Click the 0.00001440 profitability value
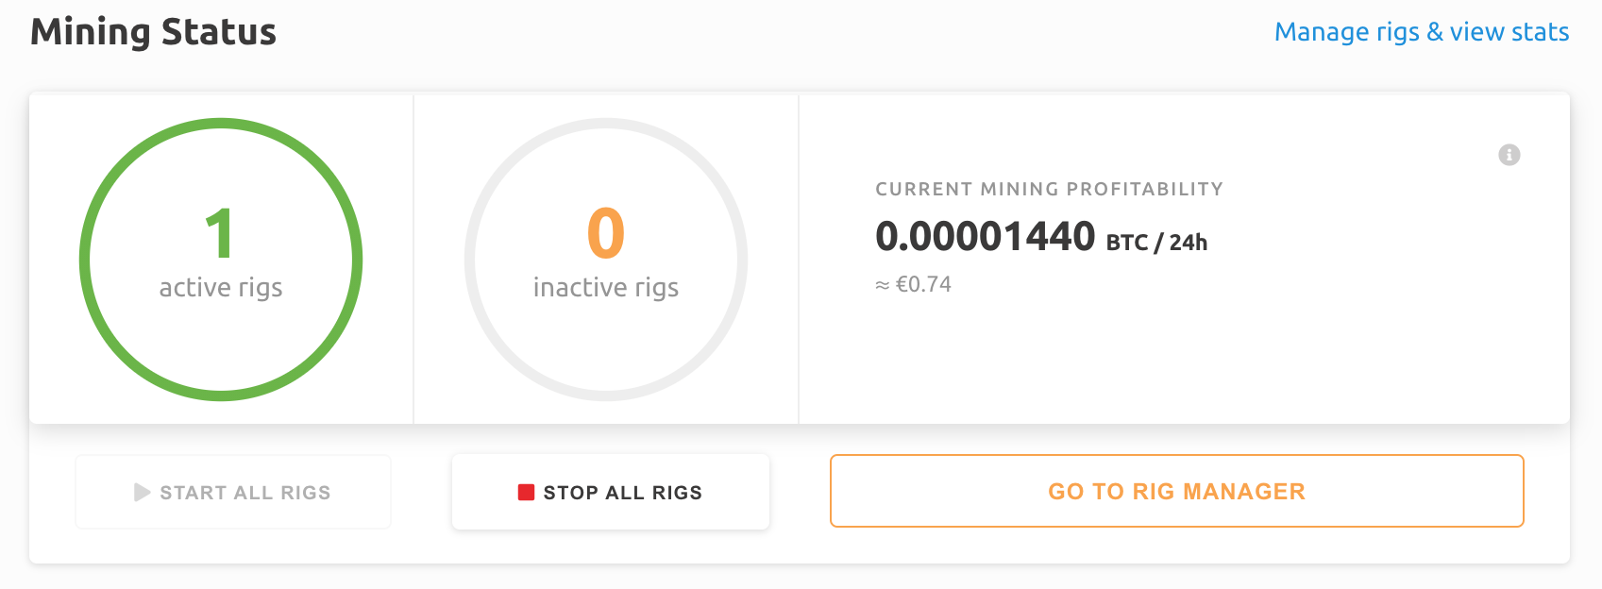 click(985, 236)
